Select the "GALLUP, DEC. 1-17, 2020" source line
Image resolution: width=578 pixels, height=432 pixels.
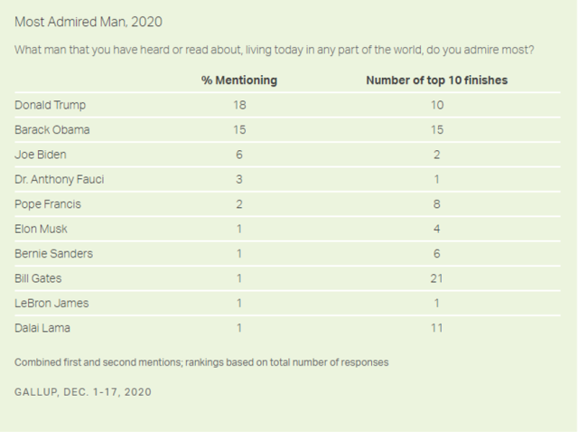(x=83, y=392)
